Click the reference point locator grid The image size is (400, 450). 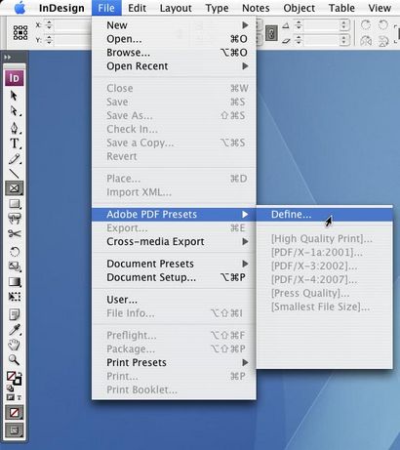[20, 33]
